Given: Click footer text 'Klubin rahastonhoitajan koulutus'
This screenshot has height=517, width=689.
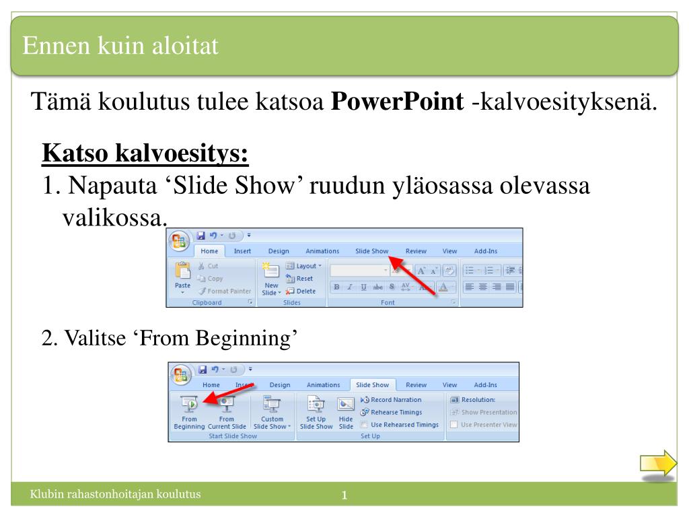Looking at the screenshot, I should click(x=115, y=493).
